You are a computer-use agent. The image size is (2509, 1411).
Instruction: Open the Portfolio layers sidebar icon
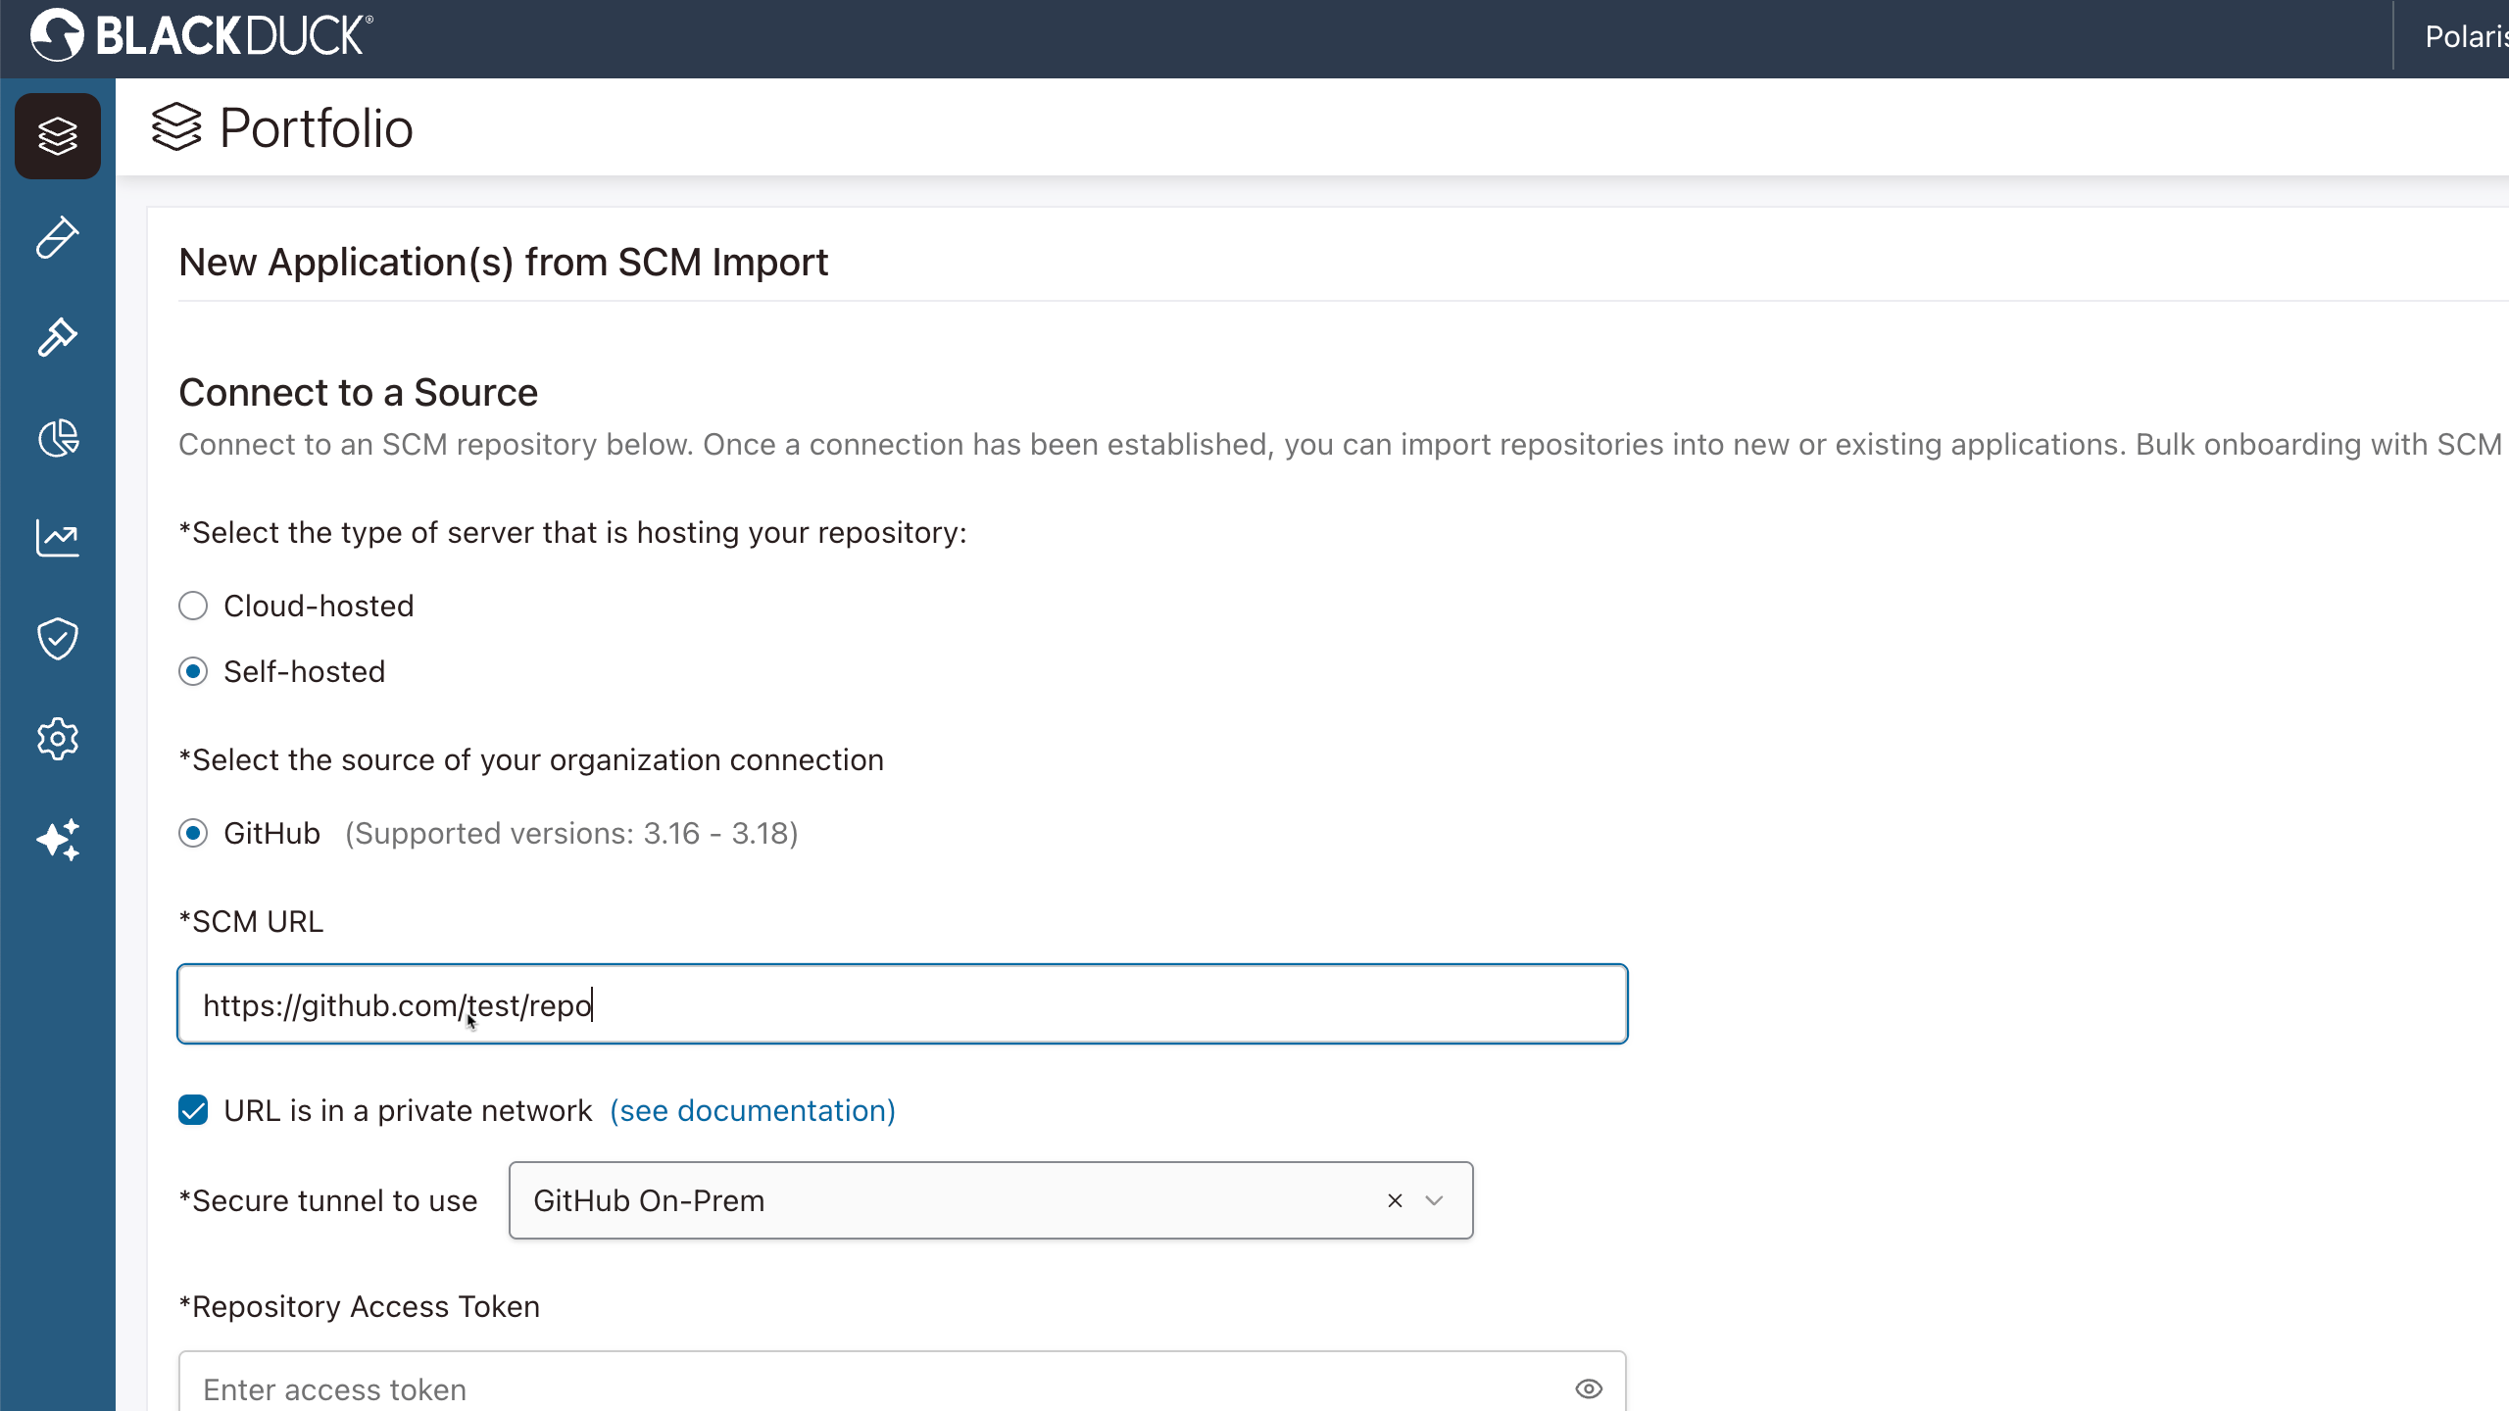tap(58, 136)
